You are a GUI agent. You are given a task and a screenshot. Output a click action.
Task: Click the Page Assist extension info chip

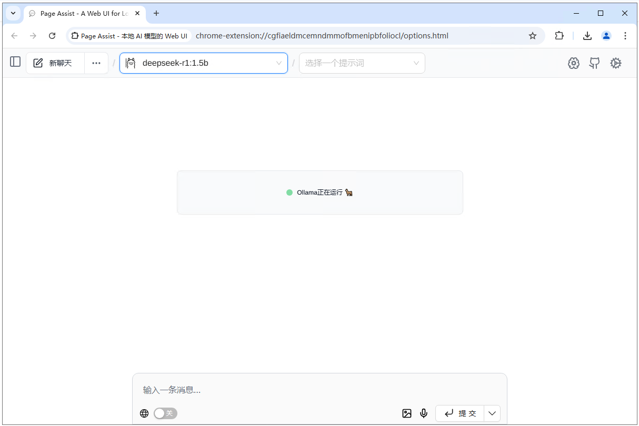point(129,36)
